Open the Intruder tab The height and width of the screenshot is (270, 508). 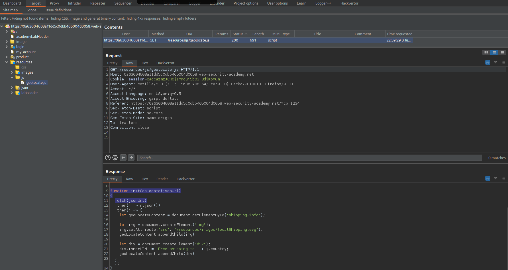[x=75, y=3]
